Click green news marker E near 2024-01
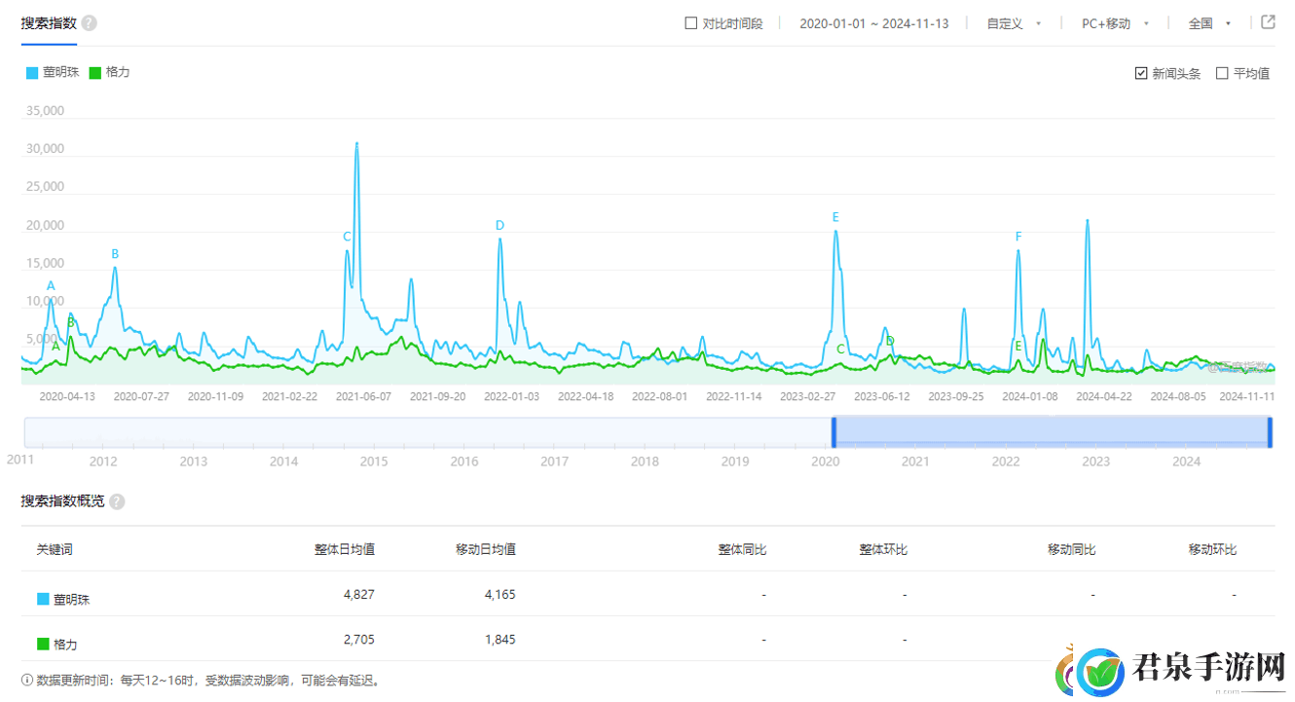This screenshot has height=702, width=1295. tap(1018, 346)
